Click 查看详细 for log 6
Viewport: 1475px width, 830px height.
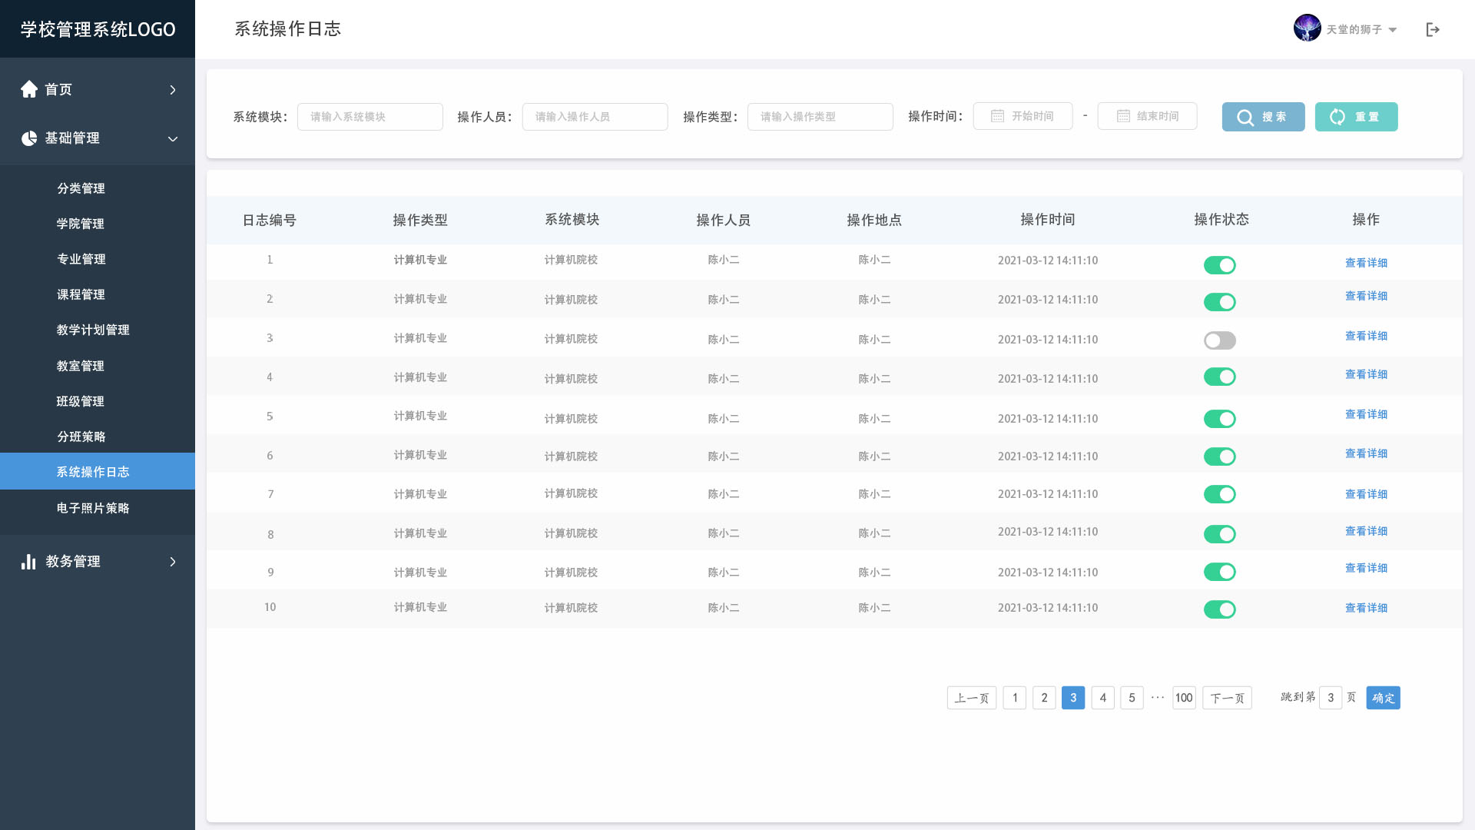(x=1366, y=453)
